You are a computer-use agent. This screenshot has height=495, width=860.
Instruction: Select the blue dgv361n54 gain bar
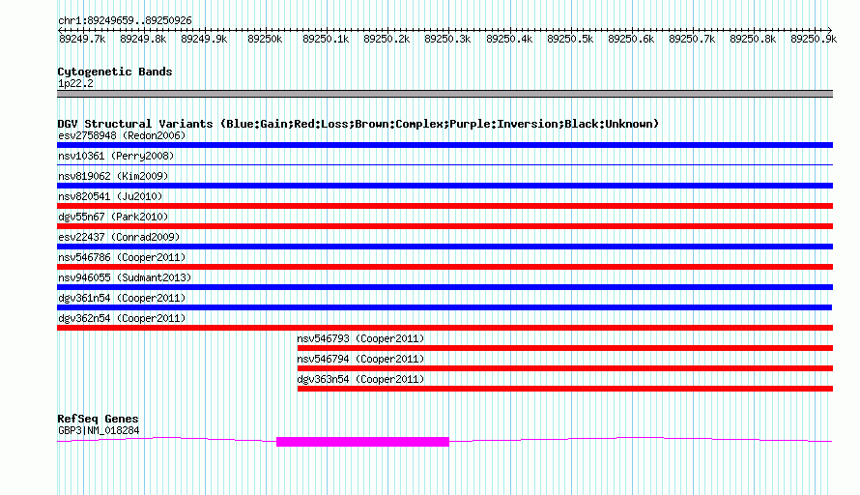point(444,307)
